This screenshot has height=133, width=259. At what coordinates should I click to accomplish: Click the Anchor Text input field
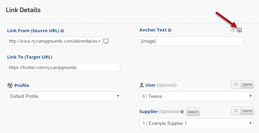(191, 41)
